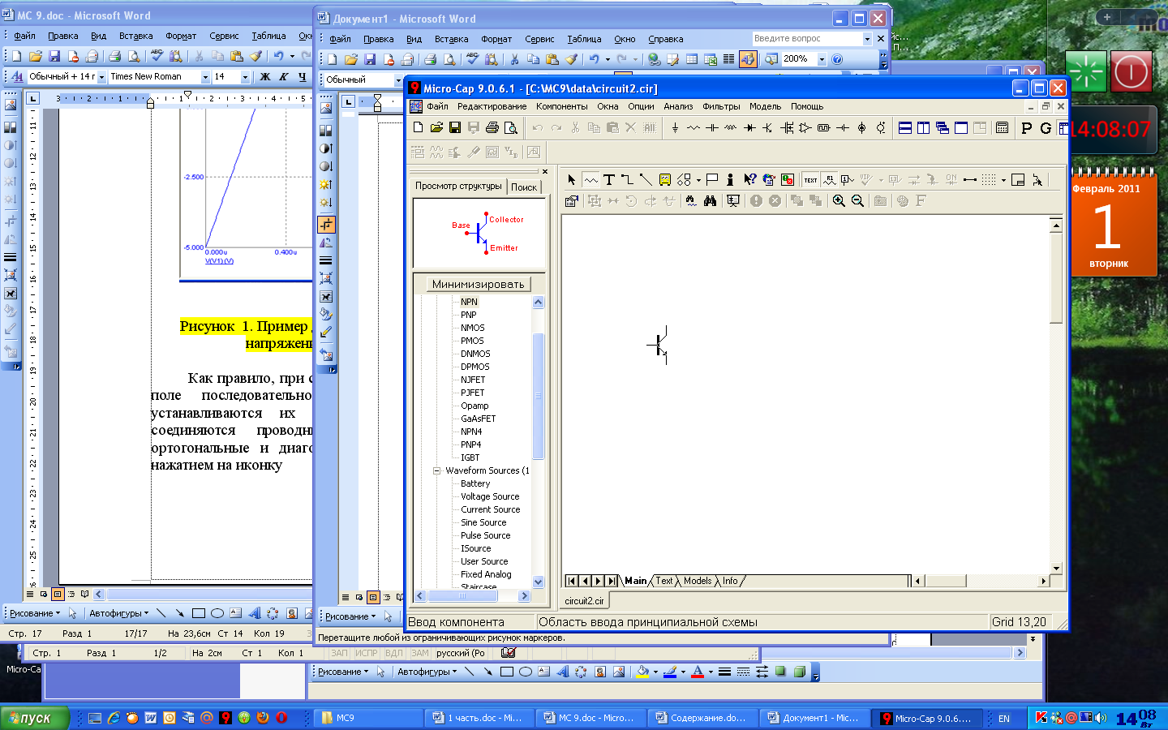
Task: Switch to the Models page tab
Action: tap(698, 581)
